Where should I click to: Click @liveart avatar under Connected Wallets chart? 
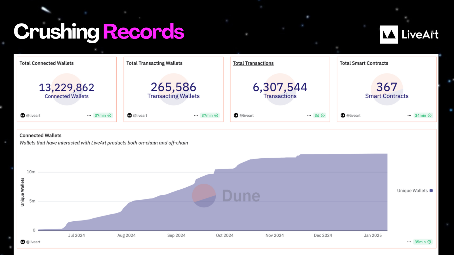23,242
